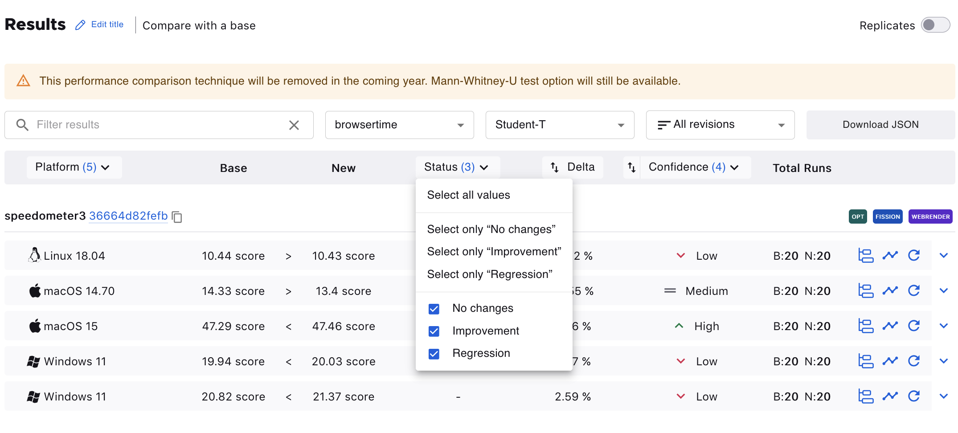Click retrigger icon for the macOS 15 row
This screenshot has height=433, width=958.
(x=914, y=326)
